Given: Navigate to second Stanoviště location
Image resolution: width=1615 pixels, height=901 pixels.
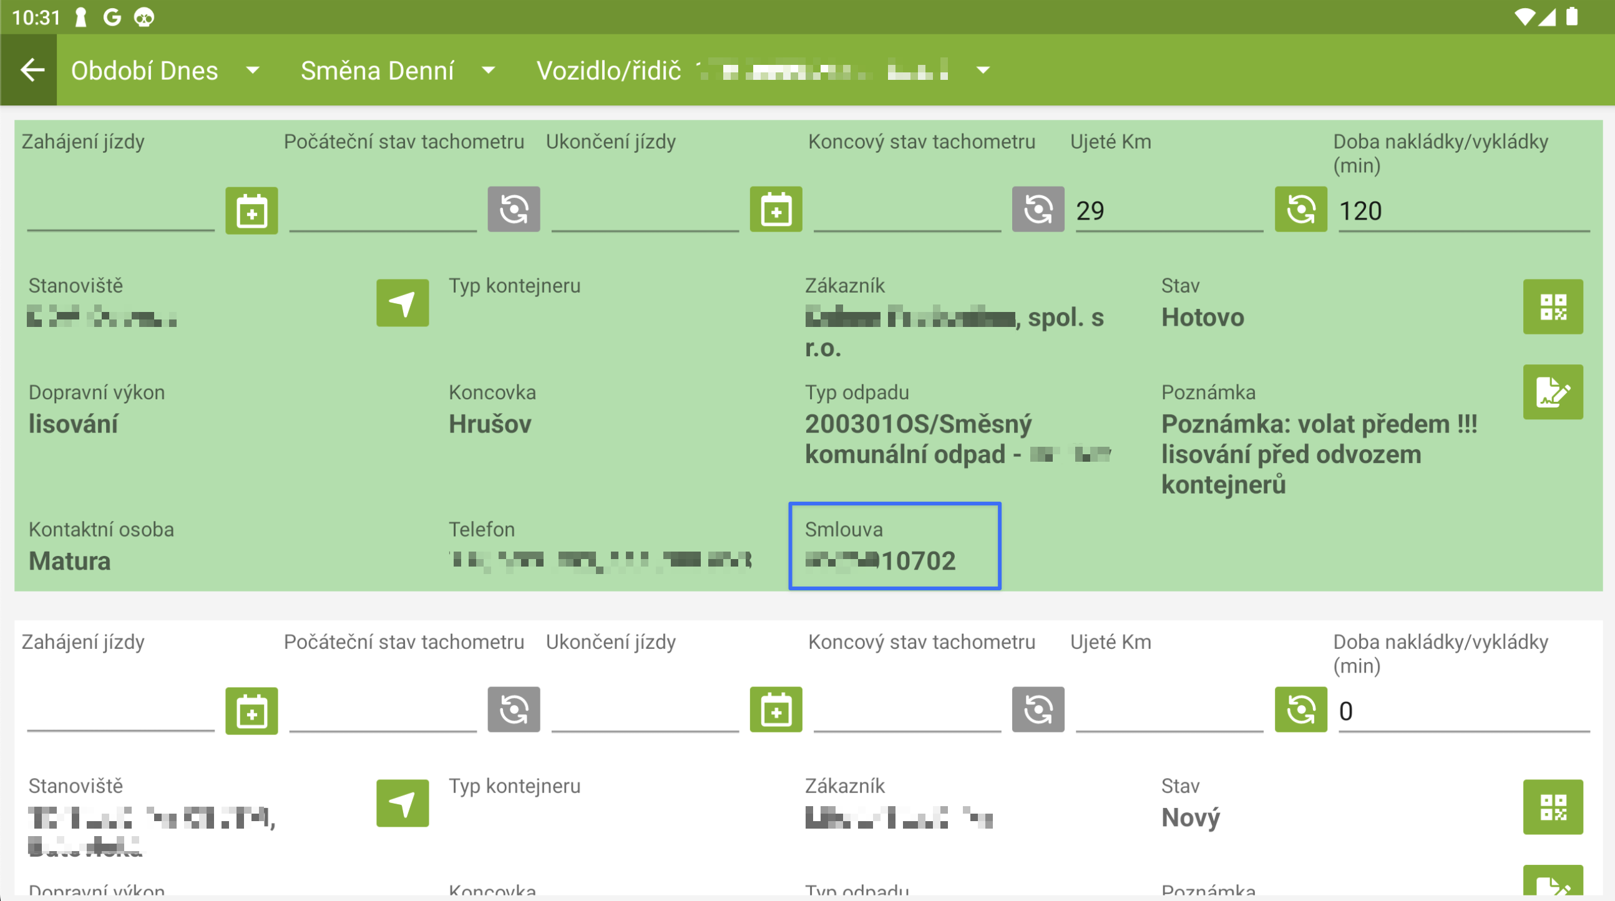Looking at the screenshot, I should [x=403, y=803].
